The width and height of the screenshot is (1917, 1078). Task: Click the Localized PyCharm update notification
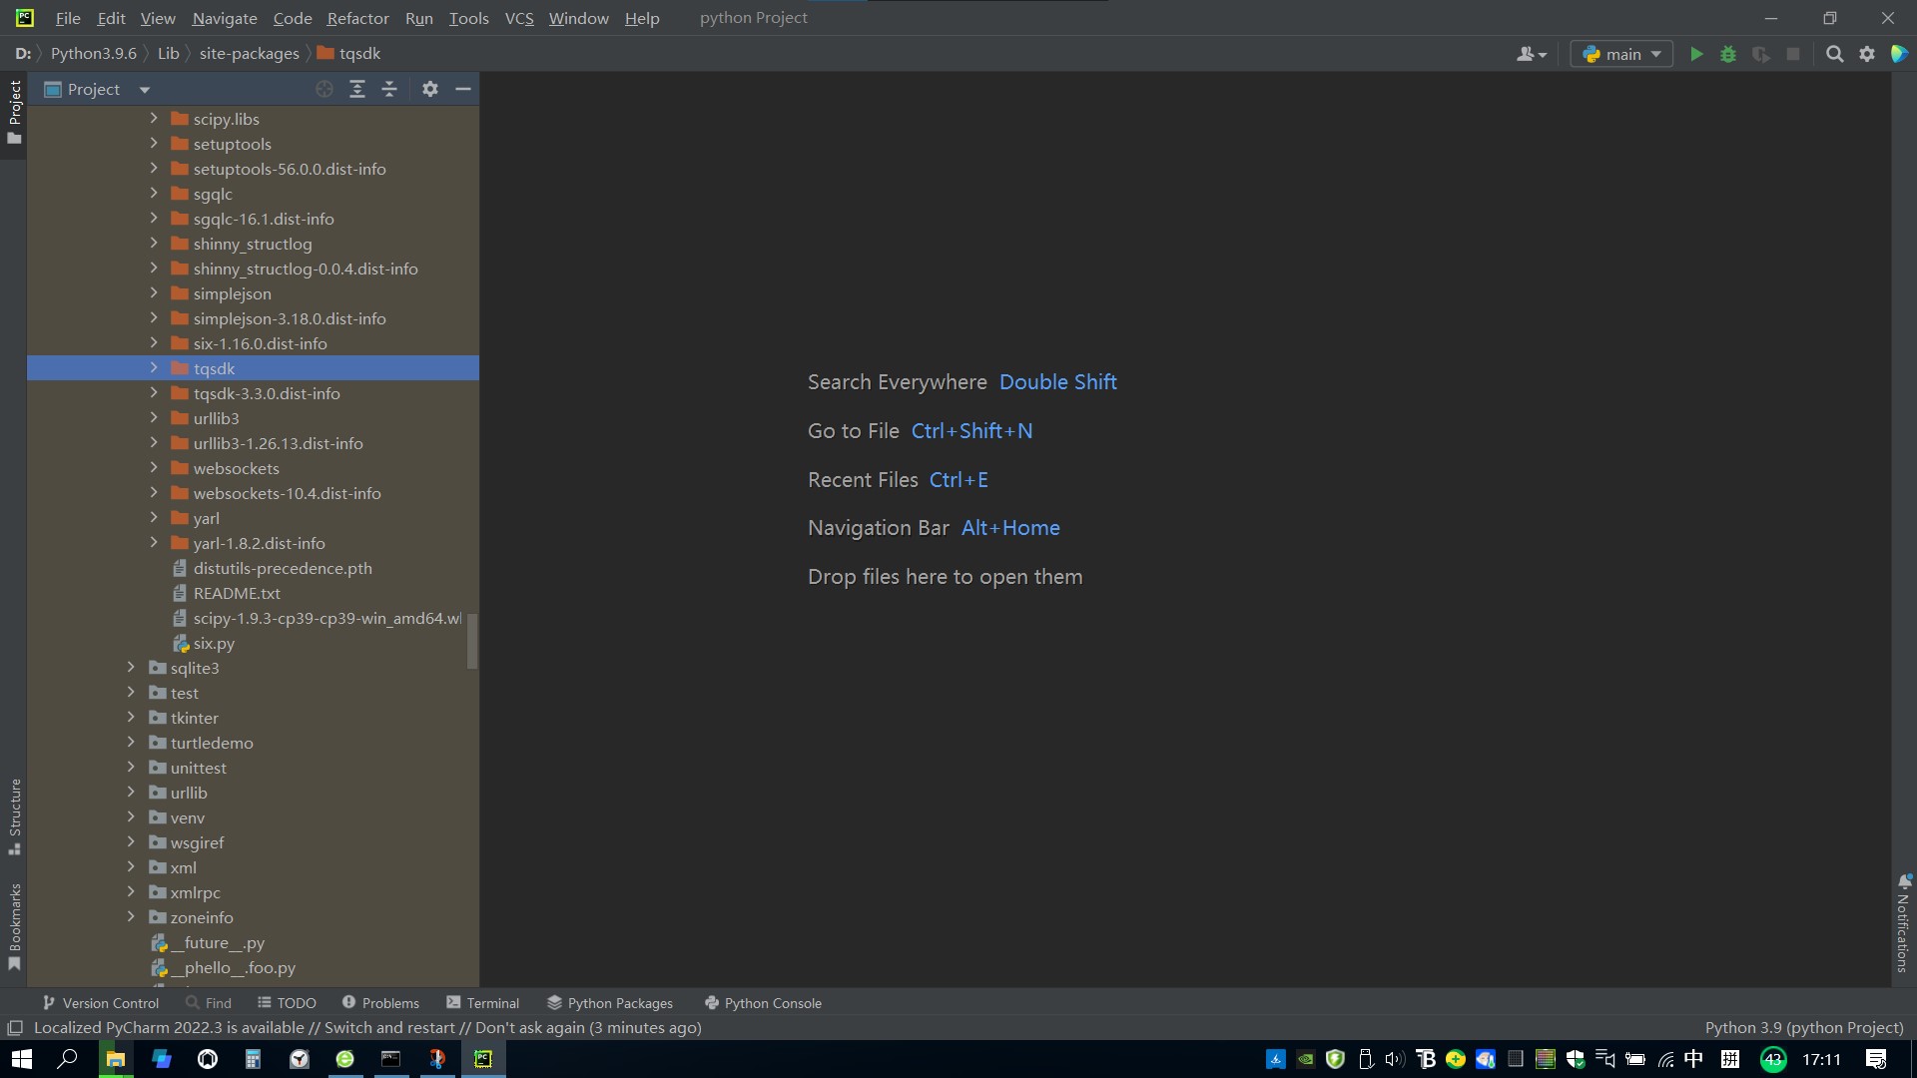(x=367, y=1028)
